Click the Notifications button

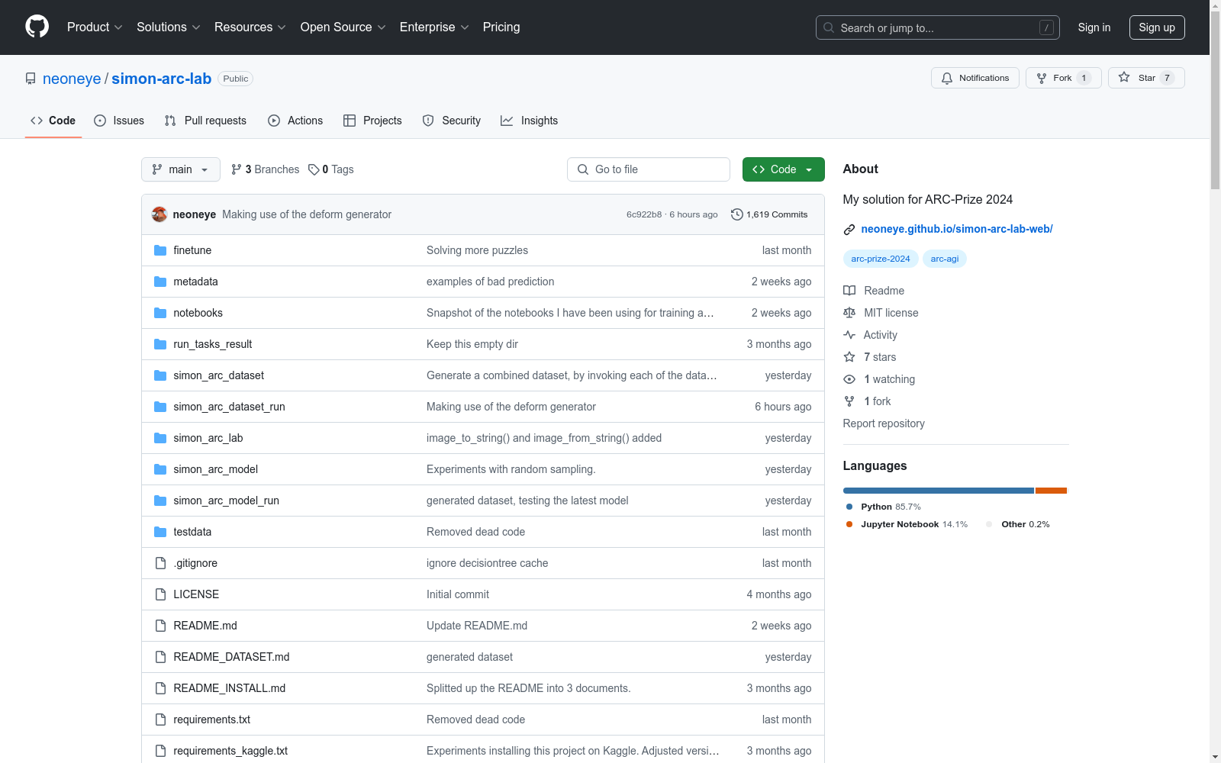pyautogui.click(x=975, y=78)
